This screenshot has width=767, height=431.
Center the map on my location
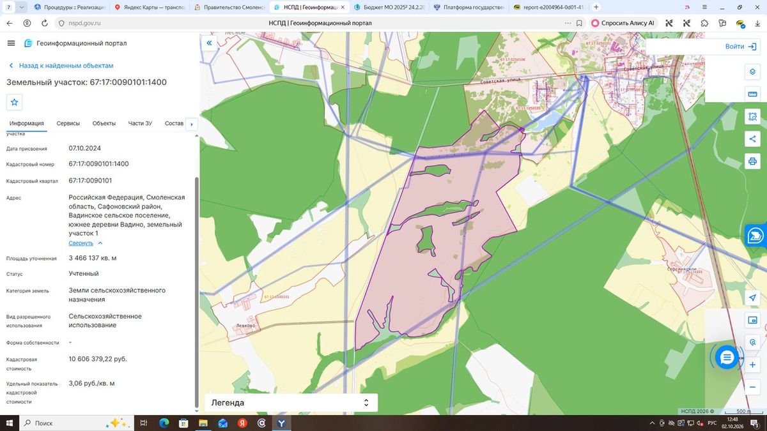coord(752,298)
